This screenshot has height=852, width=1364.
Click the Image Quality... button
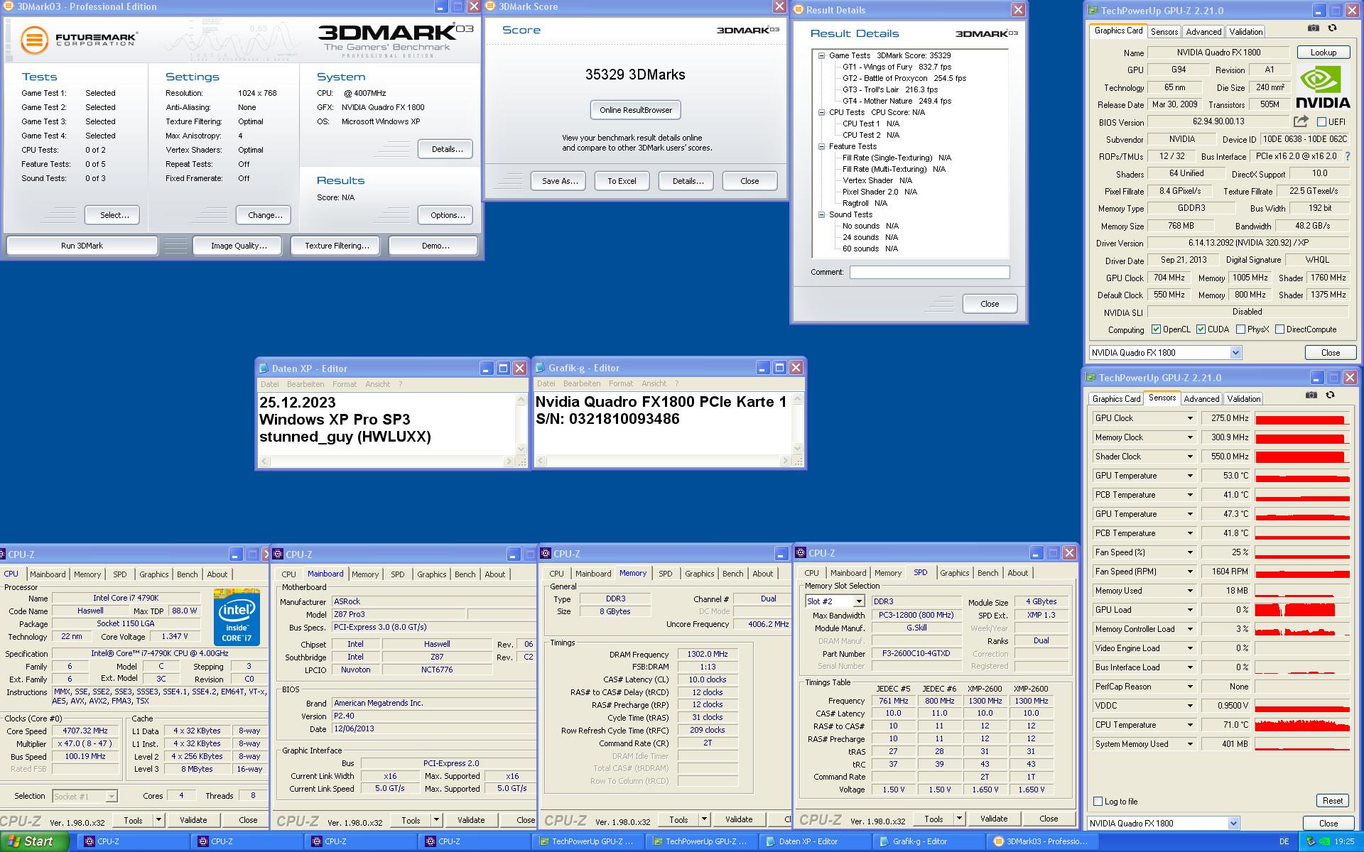239,246
